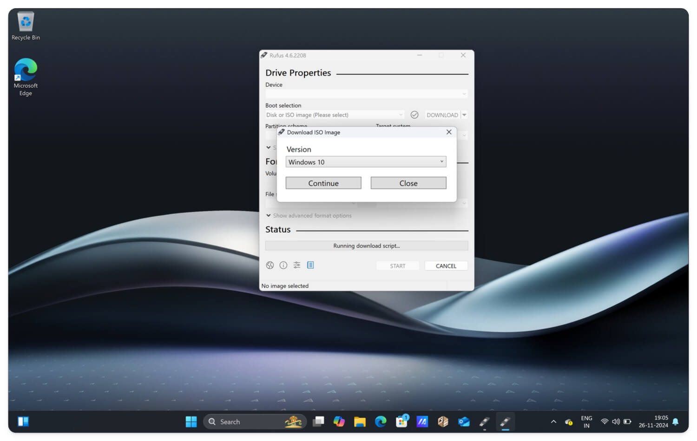Click the ENG IN language indicator
Viewport: 697px width, 441px height.
click(x=586, y=422)
